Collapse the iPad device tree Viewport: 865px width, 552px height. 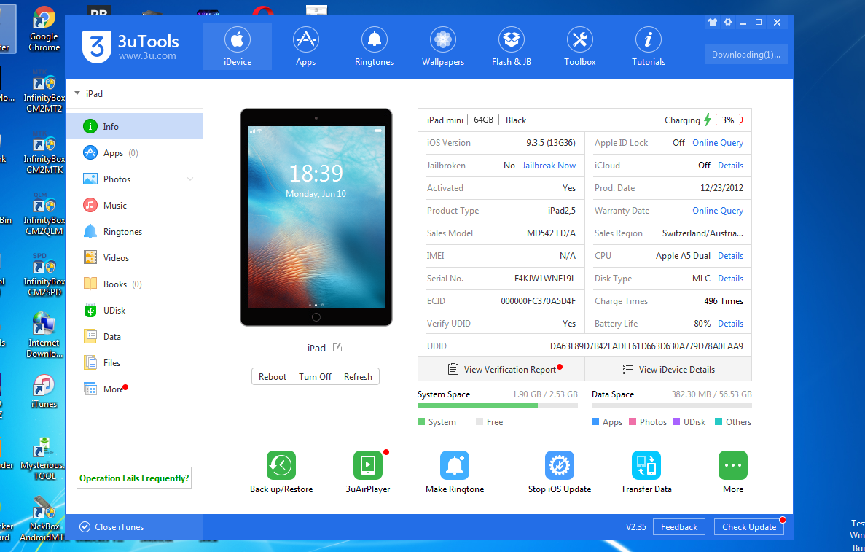point(77,93)
